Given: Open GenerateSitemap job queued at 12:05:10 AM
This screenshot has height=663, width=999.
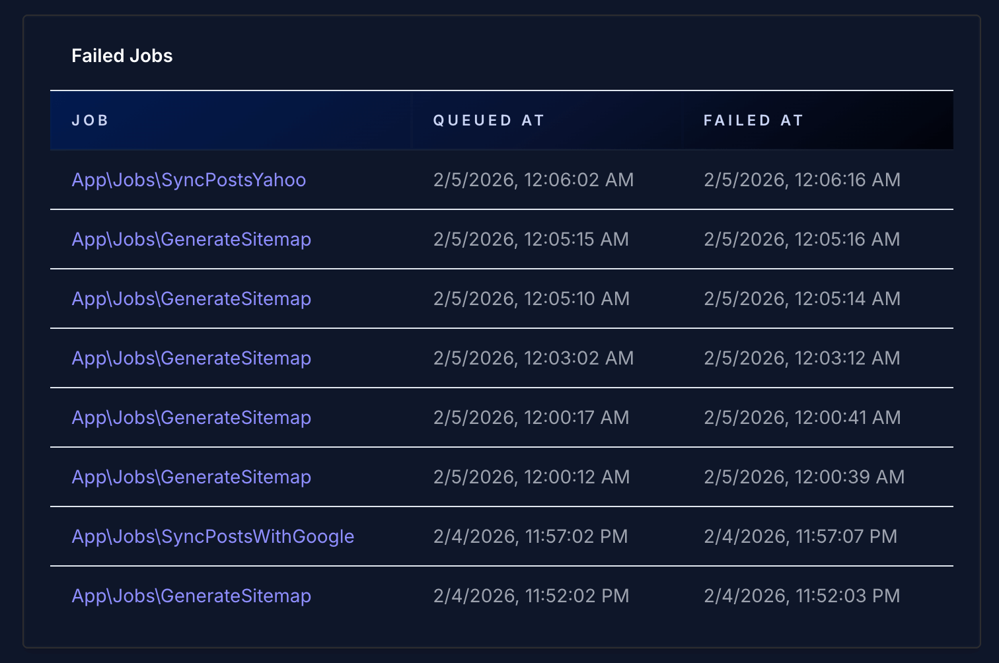Looking at the screenshot, I should (x=191, y=298).
